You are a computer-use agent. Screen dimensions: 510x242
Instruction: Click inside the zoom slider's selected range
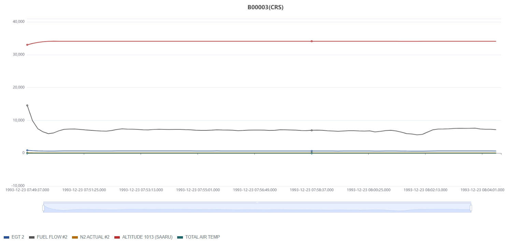(257, 208)
